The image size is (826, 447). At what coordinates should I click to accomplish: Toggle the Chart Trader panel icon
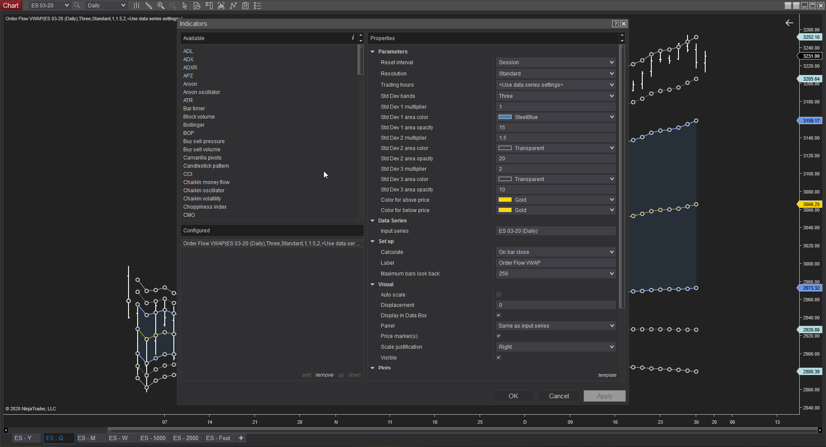(x=209, y=6)
